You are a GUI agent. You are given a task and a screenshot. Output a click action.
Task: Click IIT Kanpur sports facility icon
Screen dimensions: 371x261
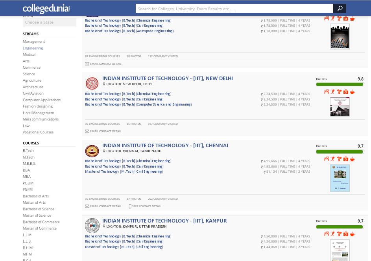click(x=333, y=234)
